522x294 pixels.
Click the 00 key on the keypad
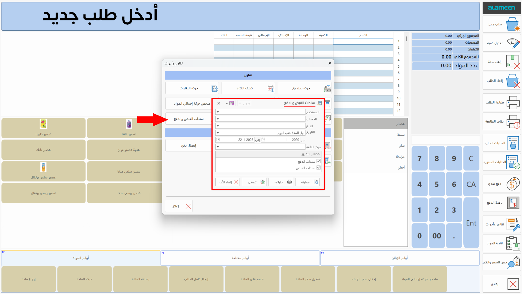[437, 236]
